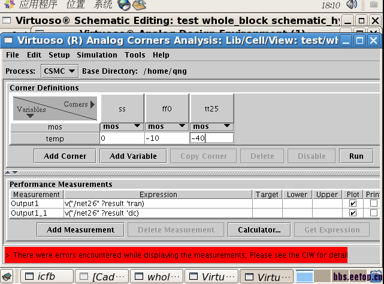Open the Help menu
Screen dimensions: 384x284
161,55
